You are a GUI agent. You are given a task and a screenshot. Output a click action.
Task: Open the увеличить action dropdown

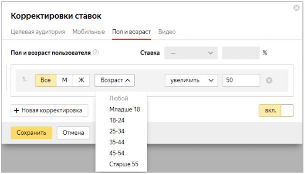click(x=191, y=80)
